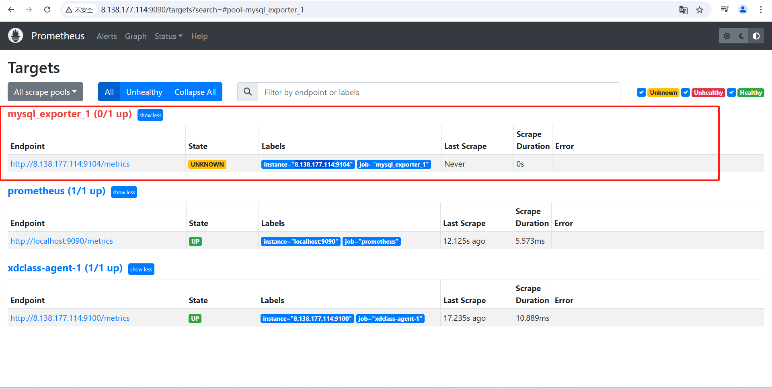Click the Prometheus flame logo

tap(16, 36)
